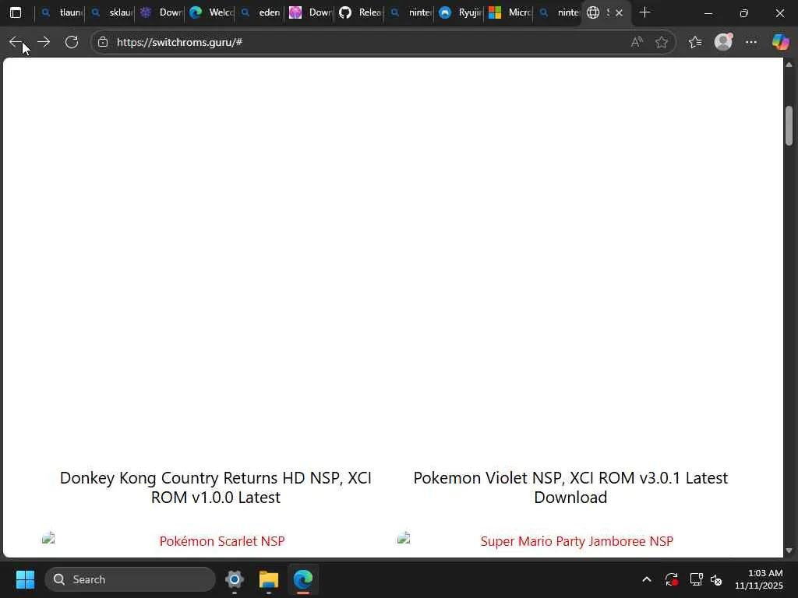Go forward to the next page
This screenshot has height=598, width=798.
click(44, 42)
